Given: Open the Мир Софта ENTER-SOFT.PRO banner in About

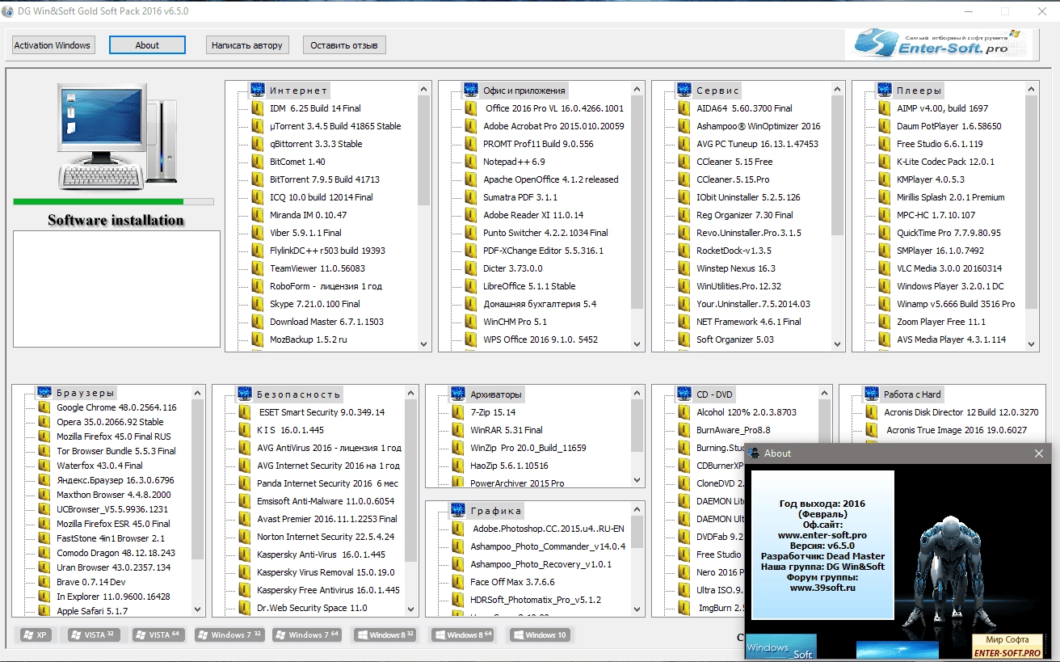Looking at the screenshot, I should pos(1007,647).
